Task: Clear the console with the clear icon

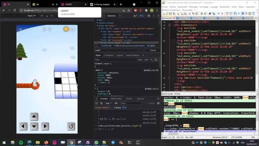Action: click(102, 103)
